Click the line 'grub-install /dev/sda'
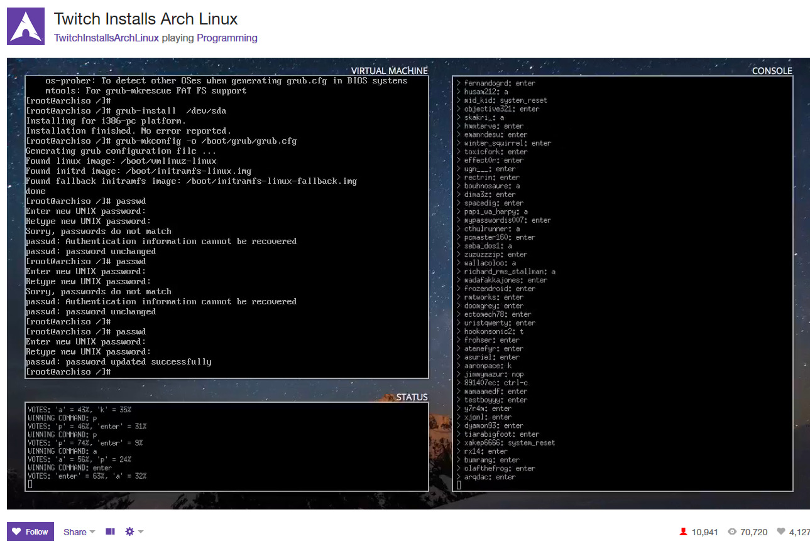The image size is (810, 544). point(126,111)
